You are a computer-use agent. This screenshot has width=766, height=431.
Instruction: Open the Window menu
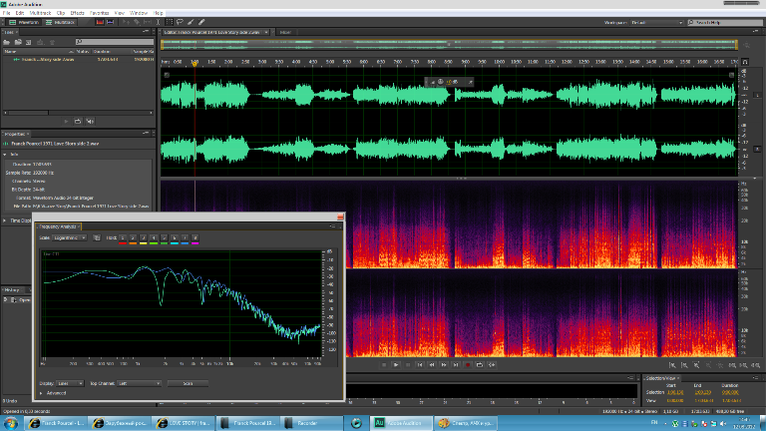(x=139, y=13)
